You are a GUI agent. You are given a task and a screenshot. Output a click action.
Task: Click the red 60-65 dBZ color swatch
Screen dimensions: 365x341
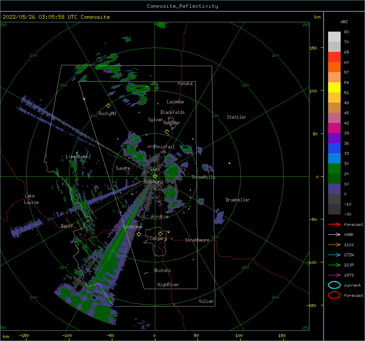334,57
